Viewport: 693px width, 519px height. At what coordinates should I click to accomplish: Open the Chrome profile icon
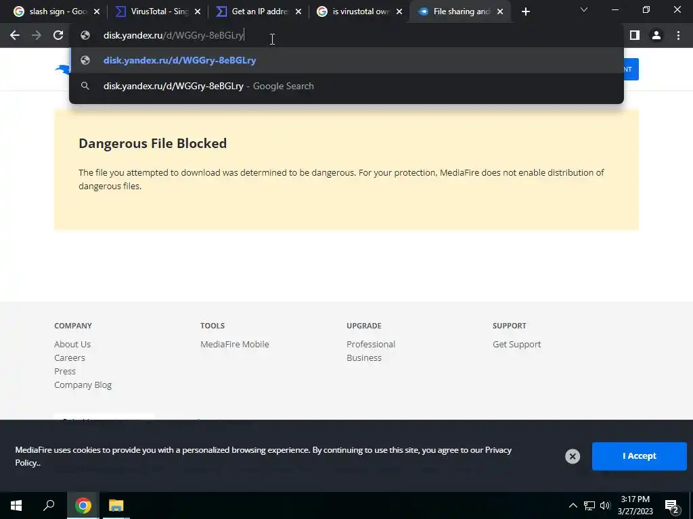tap(656, 35)
